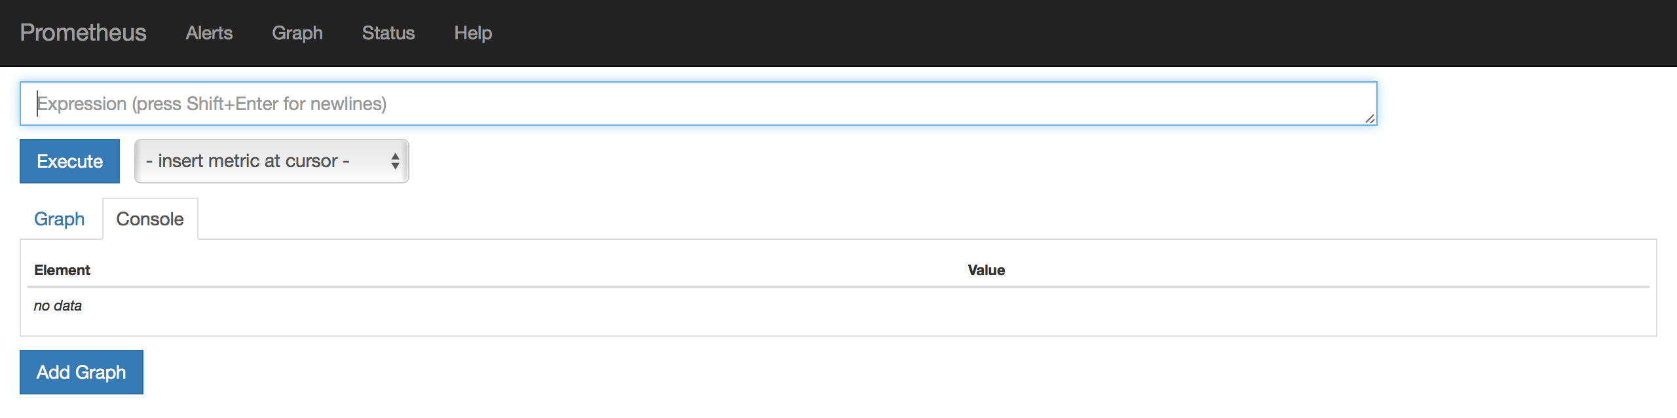
Task: Click the Prometheus brand link
Action: [x=83, y=33]
